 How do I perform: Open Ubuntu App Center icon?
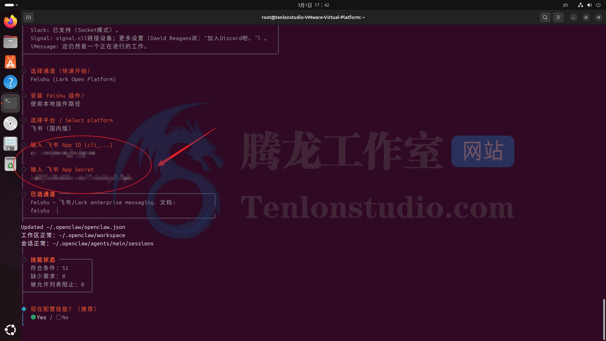point(10,62)
